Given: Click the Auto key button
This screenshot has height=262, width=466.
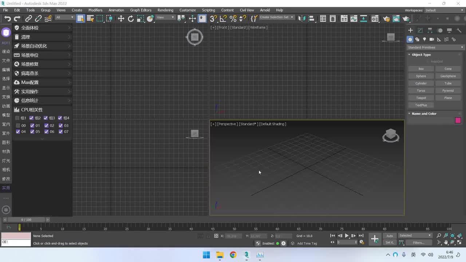Looking at the screenshot, I should coord(390,236).
